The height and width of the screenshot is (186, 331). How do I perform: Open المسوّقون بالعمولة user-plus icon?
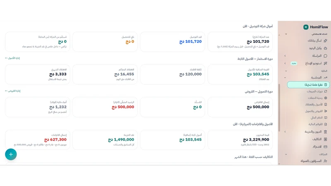click(x=326, y=161)
